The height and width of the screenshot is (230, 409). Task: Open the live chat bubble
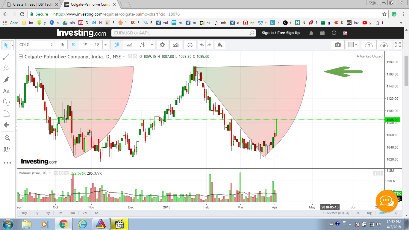[x=387, y=201]
